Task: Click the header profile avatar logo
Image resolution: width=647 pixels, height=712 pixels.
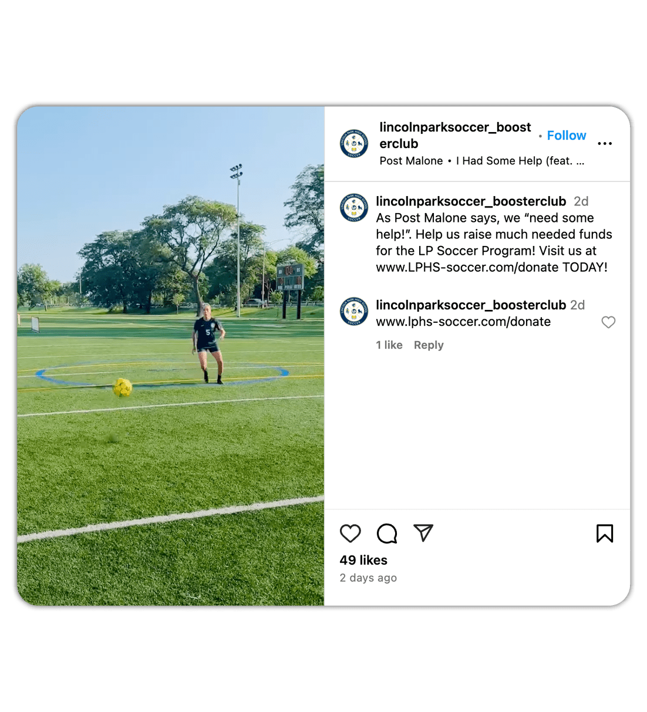Action: [x=354, y=144]
